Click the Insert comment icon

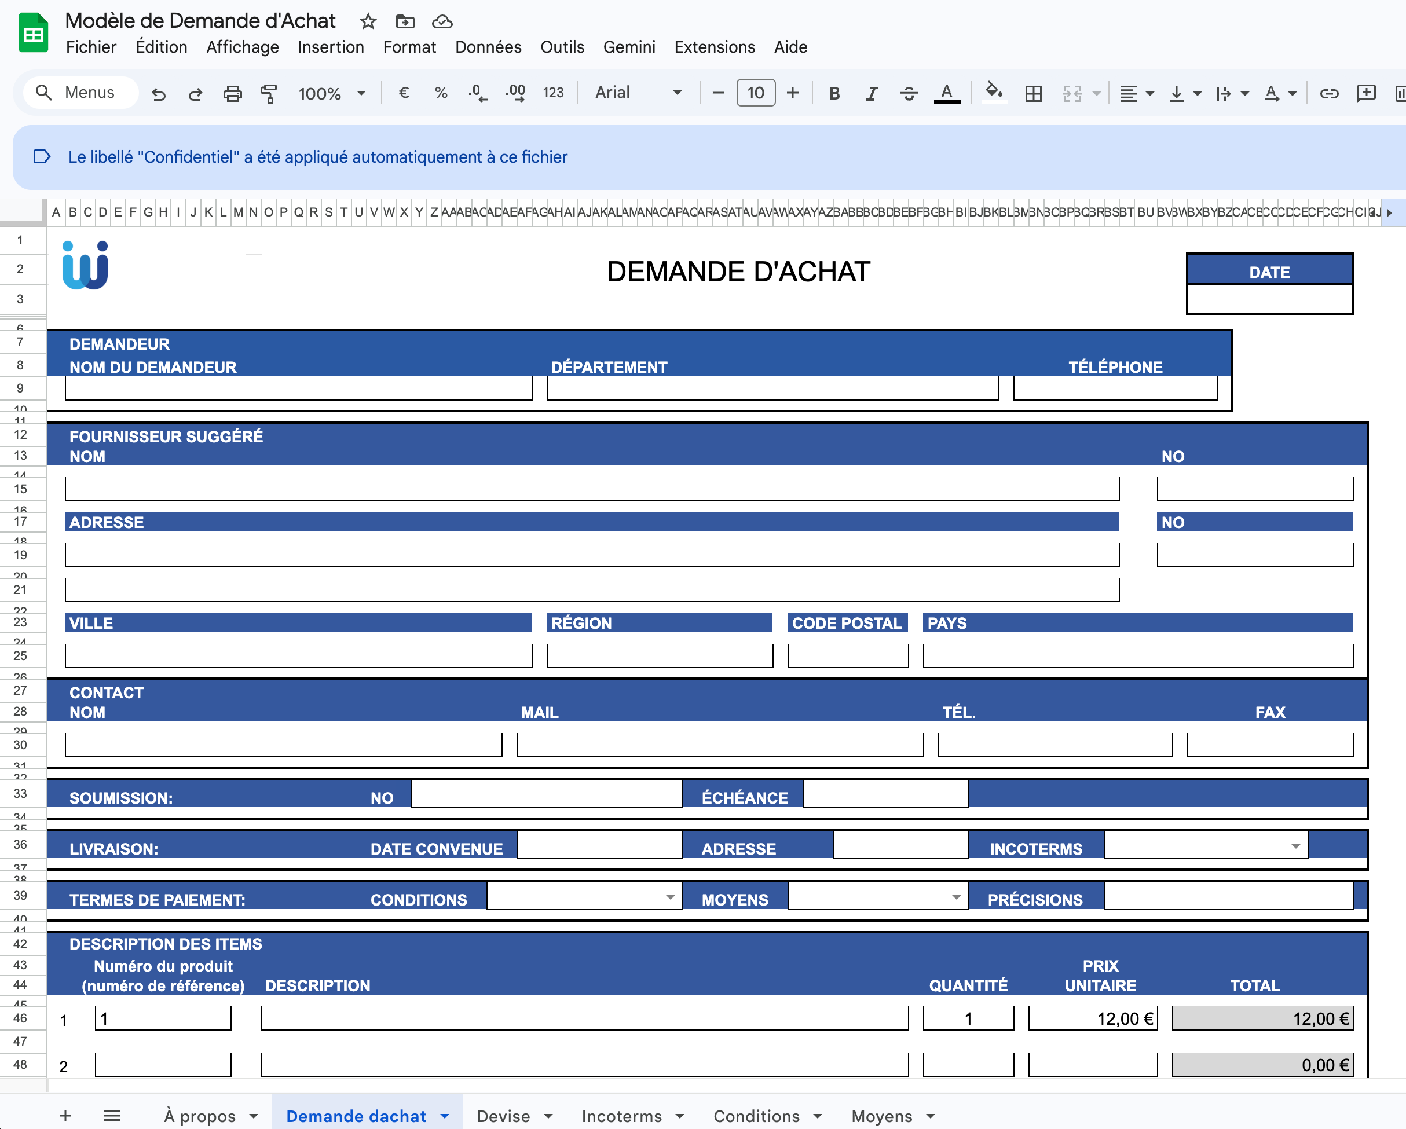pos(1365,93)
